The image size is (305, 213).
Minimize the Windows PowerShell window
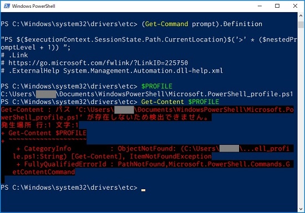[x=260, y=6]
